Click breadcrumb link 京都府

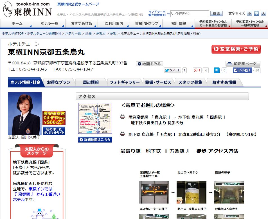tap(101, 33)
